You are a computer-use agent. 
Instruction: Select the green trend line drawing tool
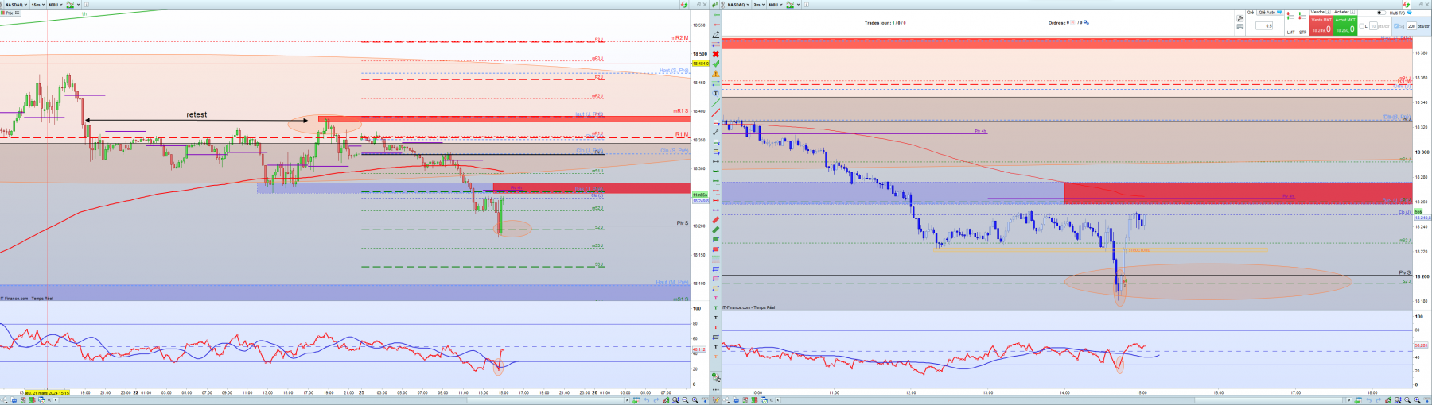[x=715, y=102]
